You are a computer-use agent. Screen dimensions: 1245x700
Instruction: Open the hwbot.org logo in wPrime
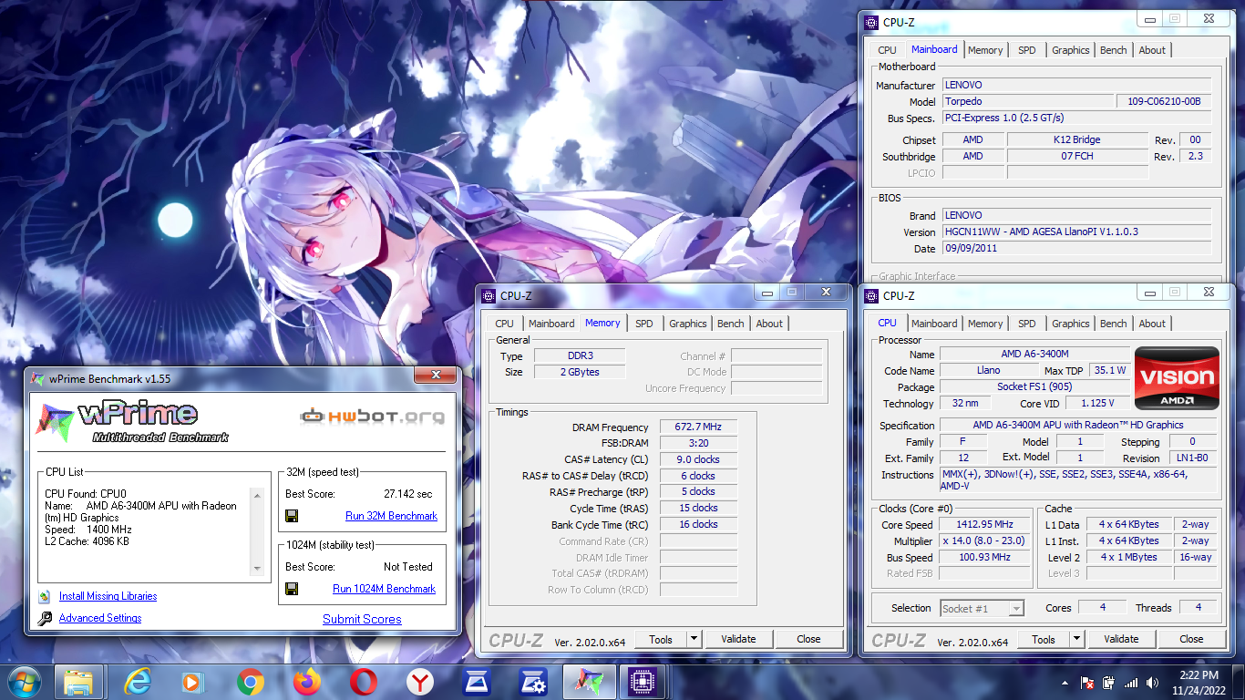pyautogui.click(x=374, y=417)
